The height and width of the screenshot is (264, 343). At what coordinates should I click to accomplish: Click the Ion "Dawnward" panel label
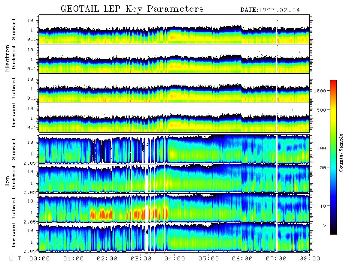14,235
